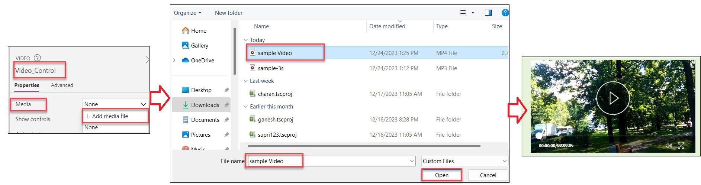This screenshot has width=701, height=185.
Task: Collapse the Earlier this month group
Action: (x=245, y=106)
